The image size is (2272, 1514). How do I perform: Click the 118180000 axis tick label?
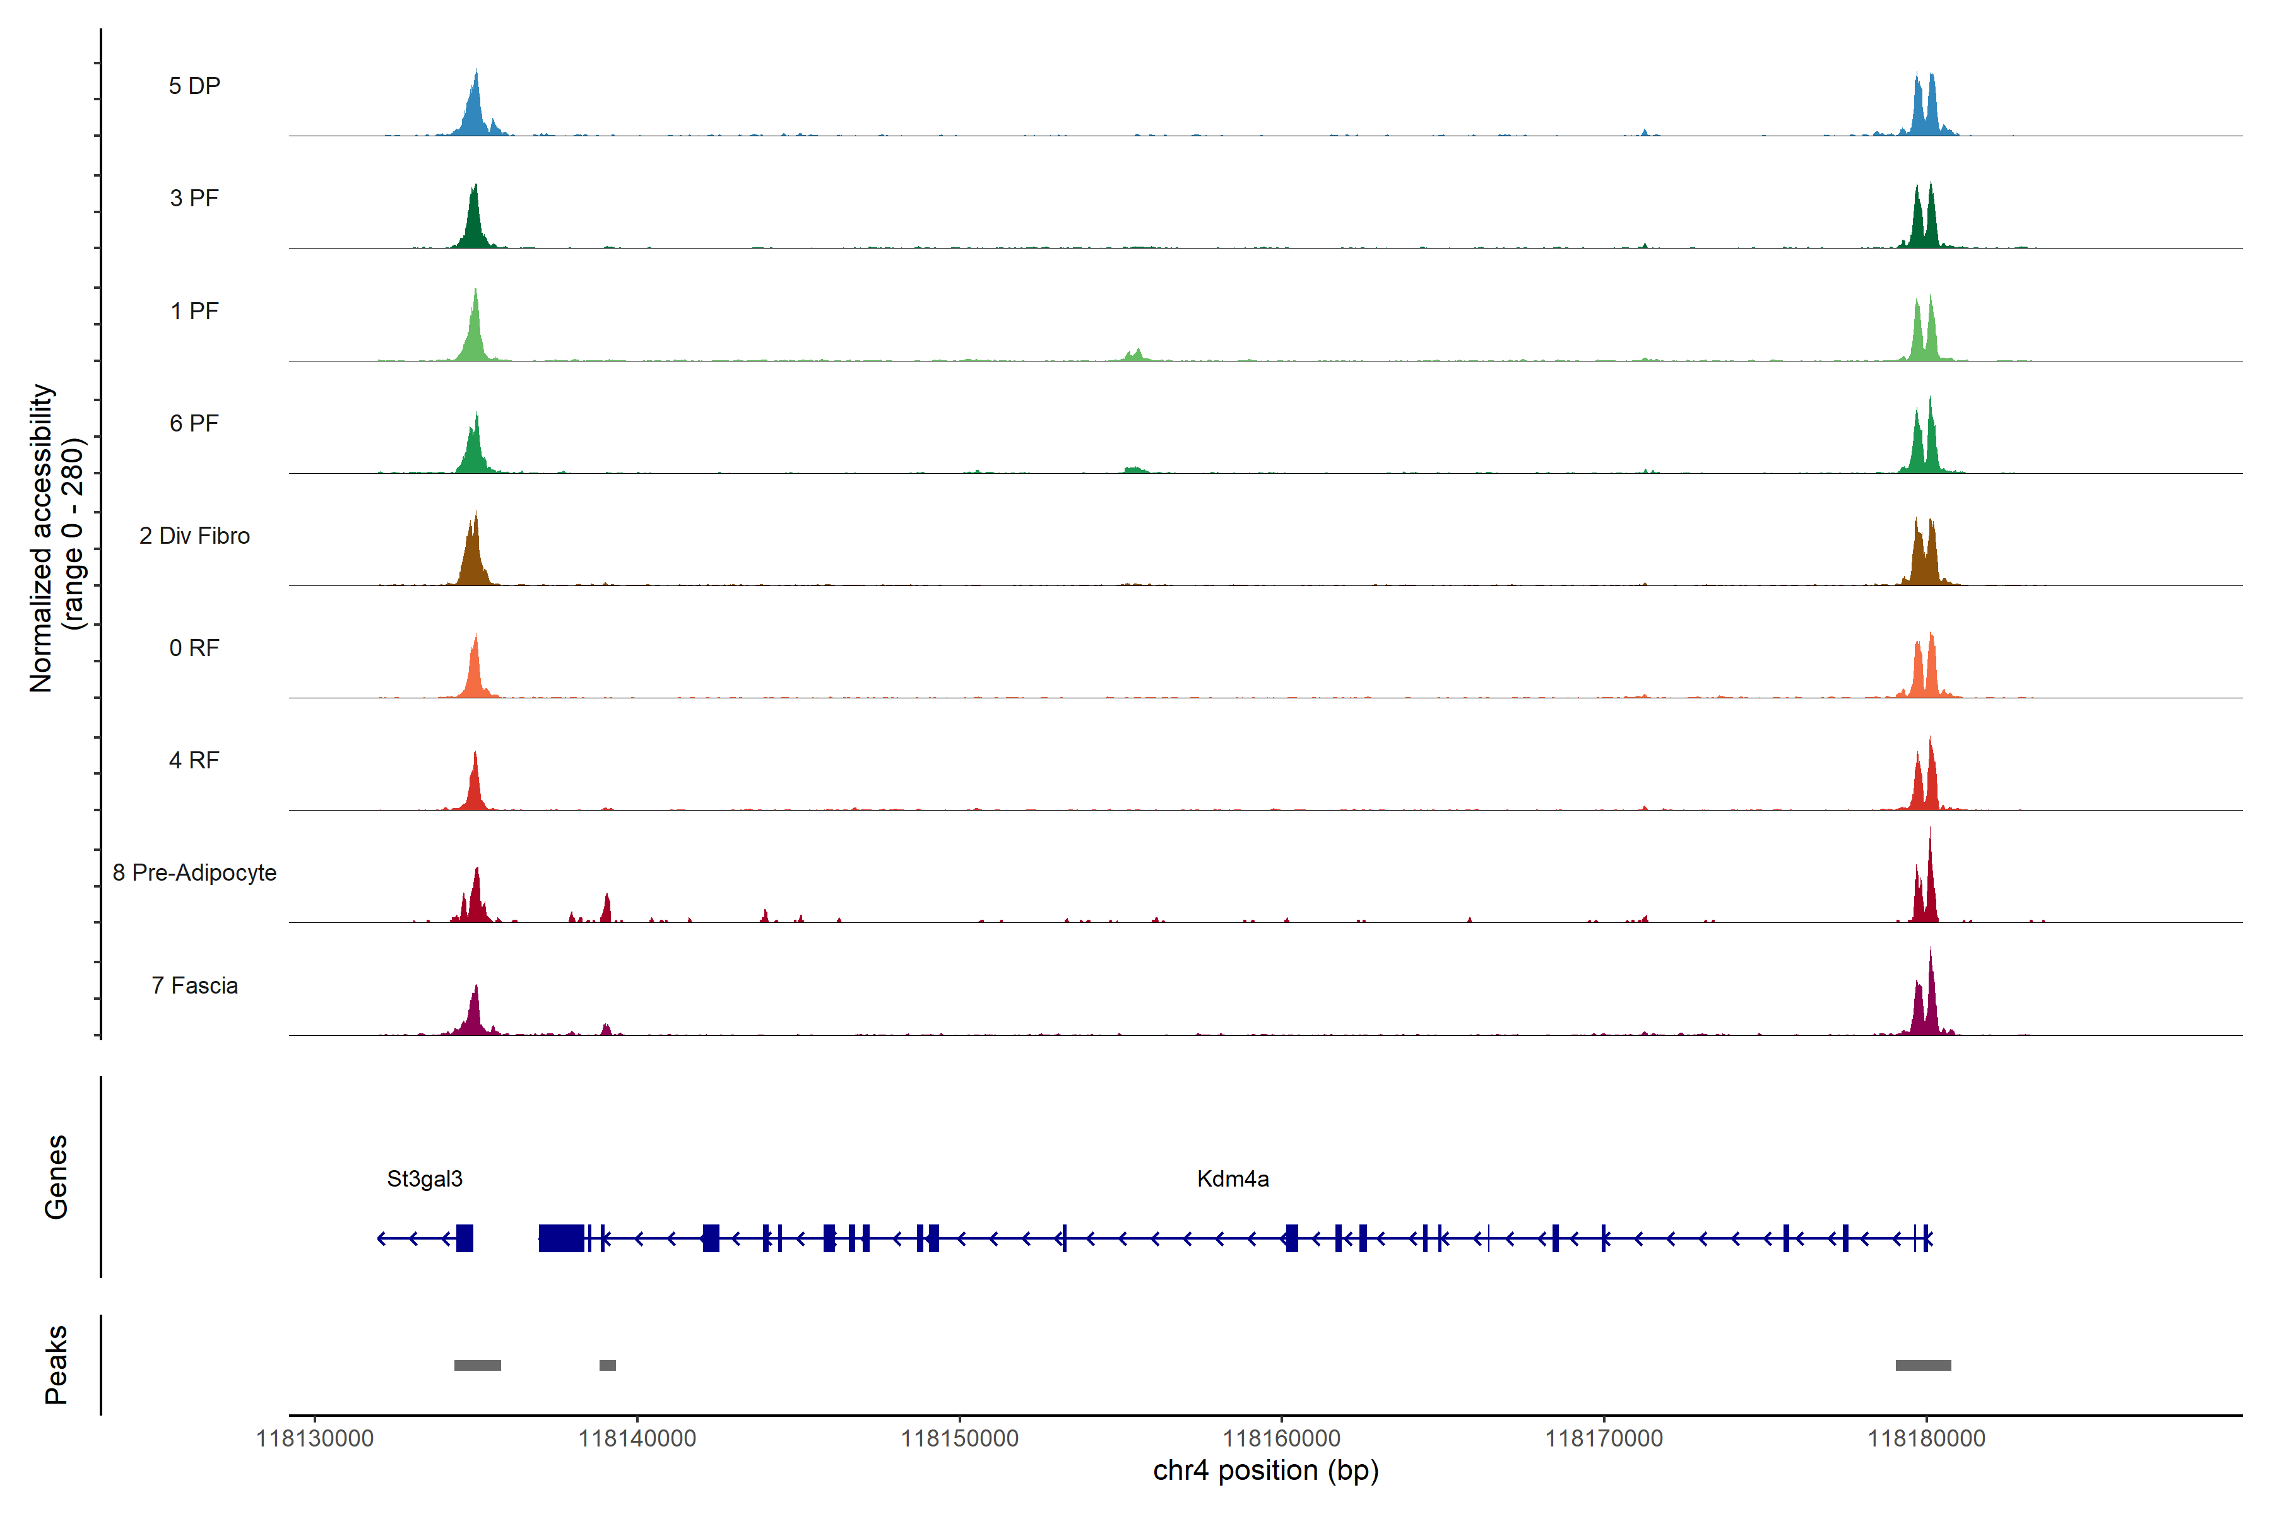(x=1926, y=1438)
